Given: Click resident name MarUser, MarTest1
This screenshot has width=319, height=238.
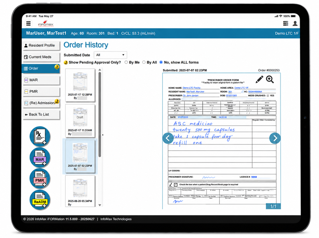Looking at the screenshot, I should (46, 33).
